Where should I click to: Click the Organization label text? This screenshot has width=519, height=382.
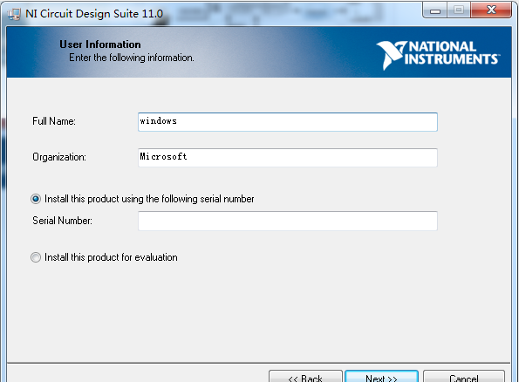(59, 157)
